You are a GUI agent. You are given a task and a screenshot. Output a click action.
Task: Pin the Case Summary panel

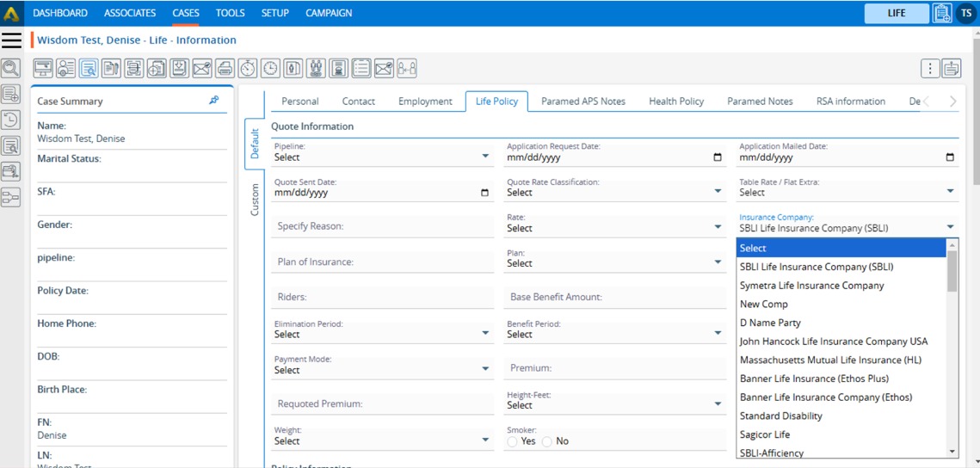point(214,101)
